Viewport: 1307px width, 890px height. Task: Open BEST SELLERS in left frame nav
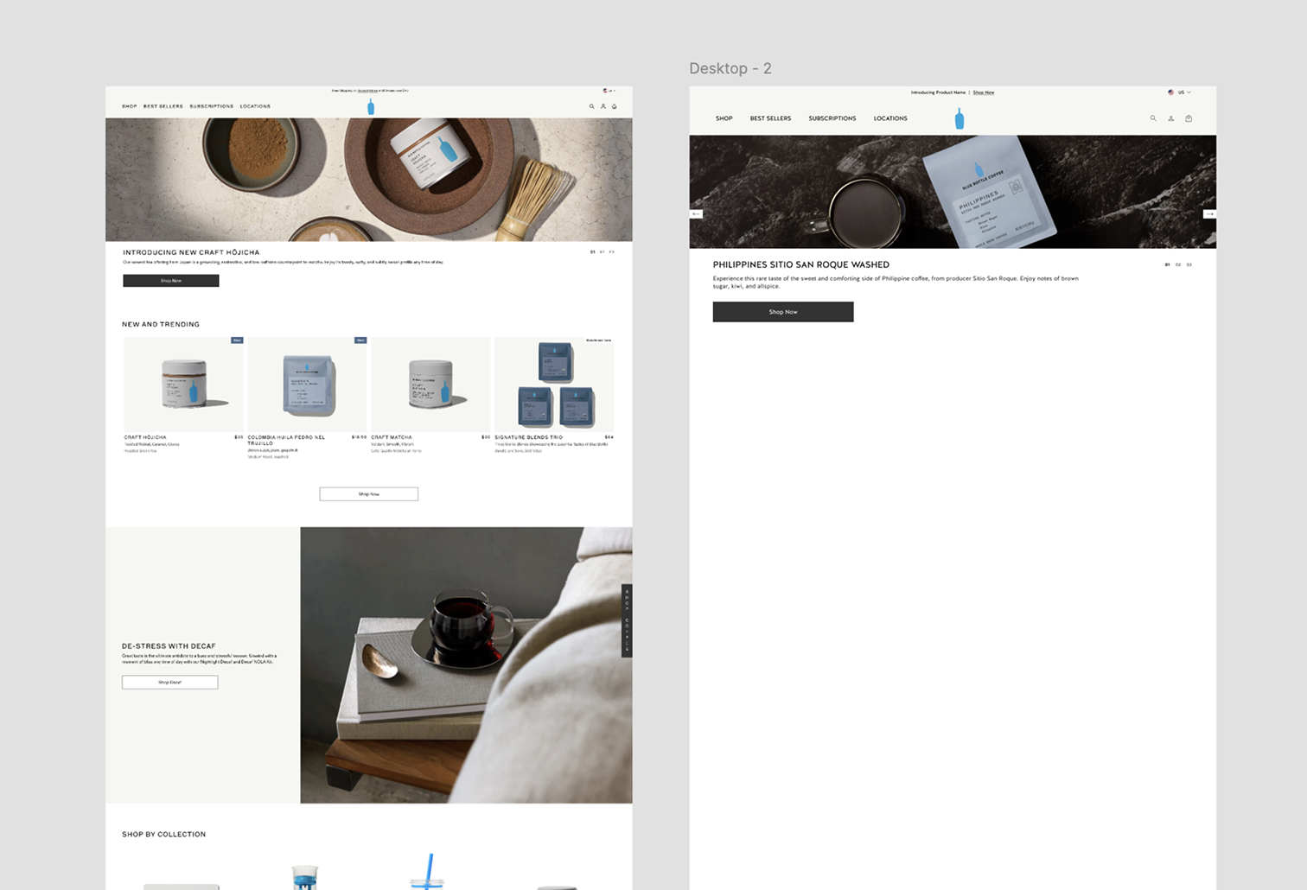(163, 106)
